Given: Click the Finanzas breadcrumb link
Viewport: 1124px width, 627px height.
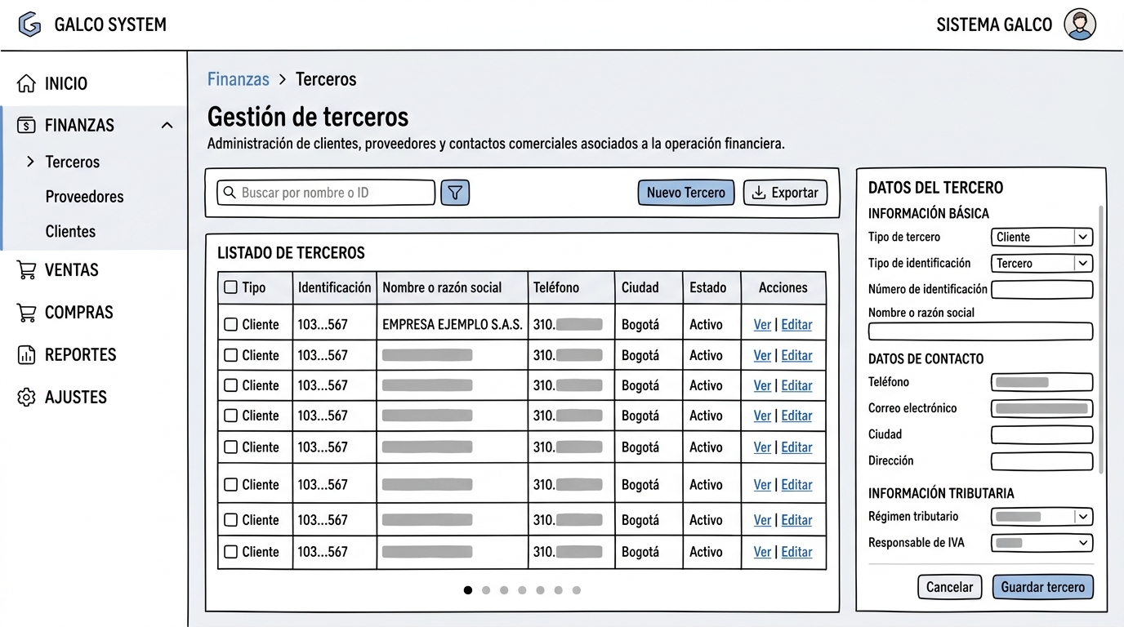Looking at the screenshot, I should tap(239, 79).
